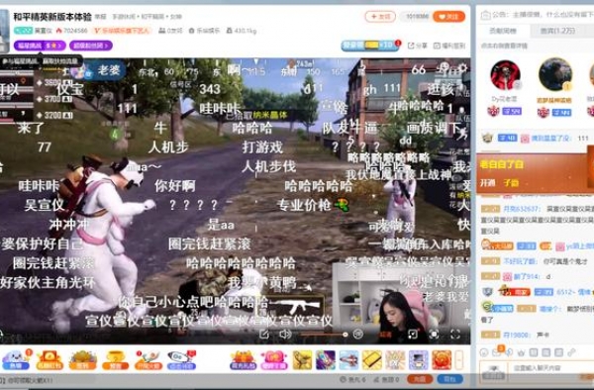Open the second-ranked contributor's dark avatar

555,74
